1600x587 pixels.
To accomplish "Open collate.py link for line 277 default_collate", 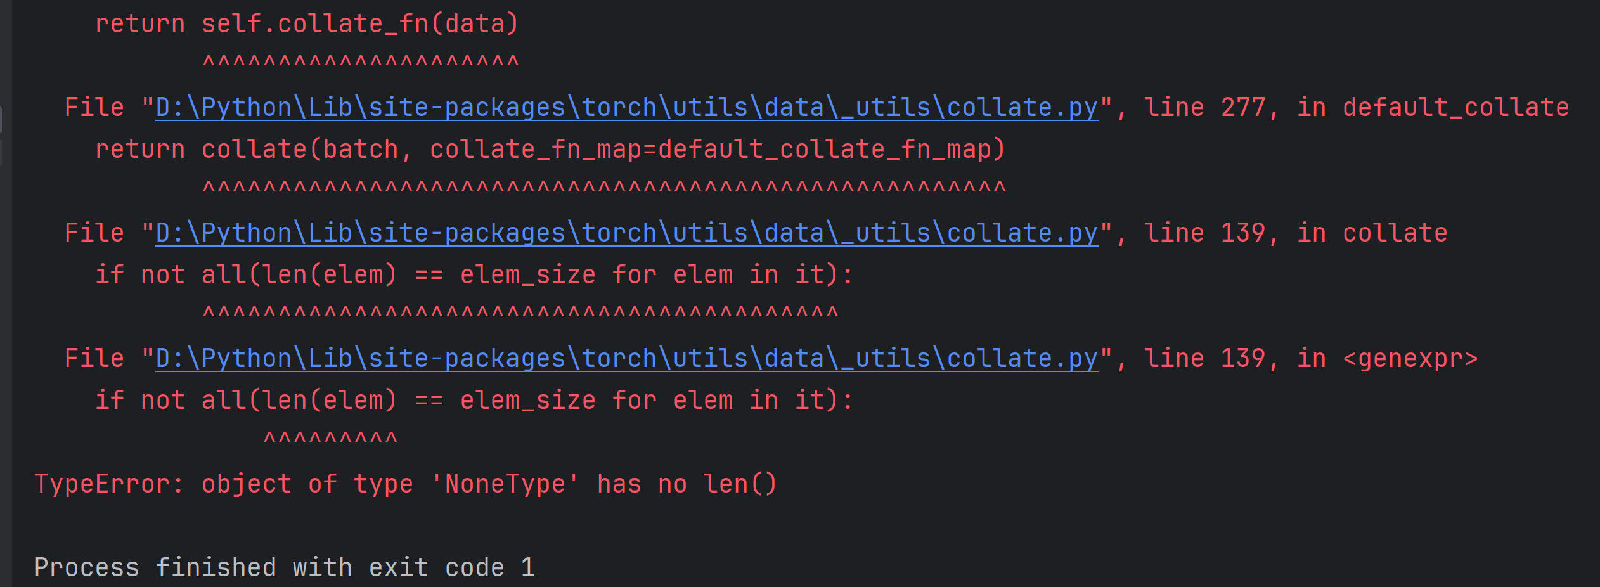I will click(x=626, y=107).
